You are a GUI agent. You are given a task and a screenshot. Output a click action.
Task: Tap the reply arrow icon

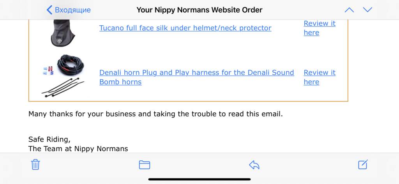(x=254, y=165)
